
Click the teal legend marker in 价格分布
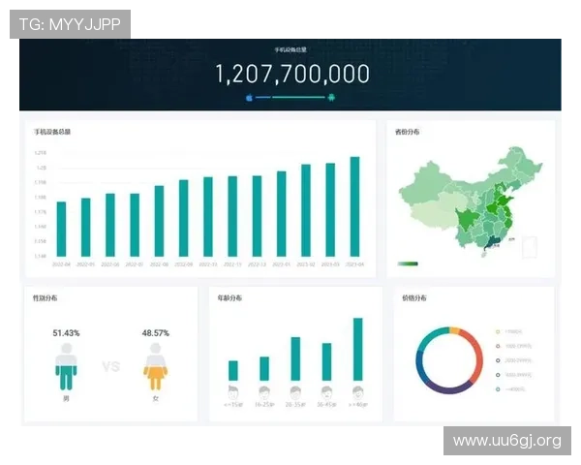498,389
